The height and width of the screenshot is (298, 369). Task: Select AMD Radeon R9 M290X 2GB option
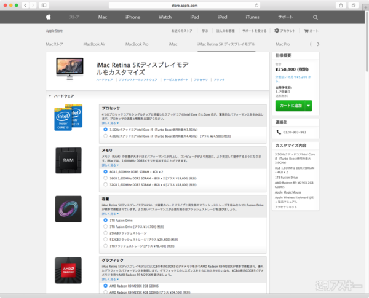tap(105, 286)
